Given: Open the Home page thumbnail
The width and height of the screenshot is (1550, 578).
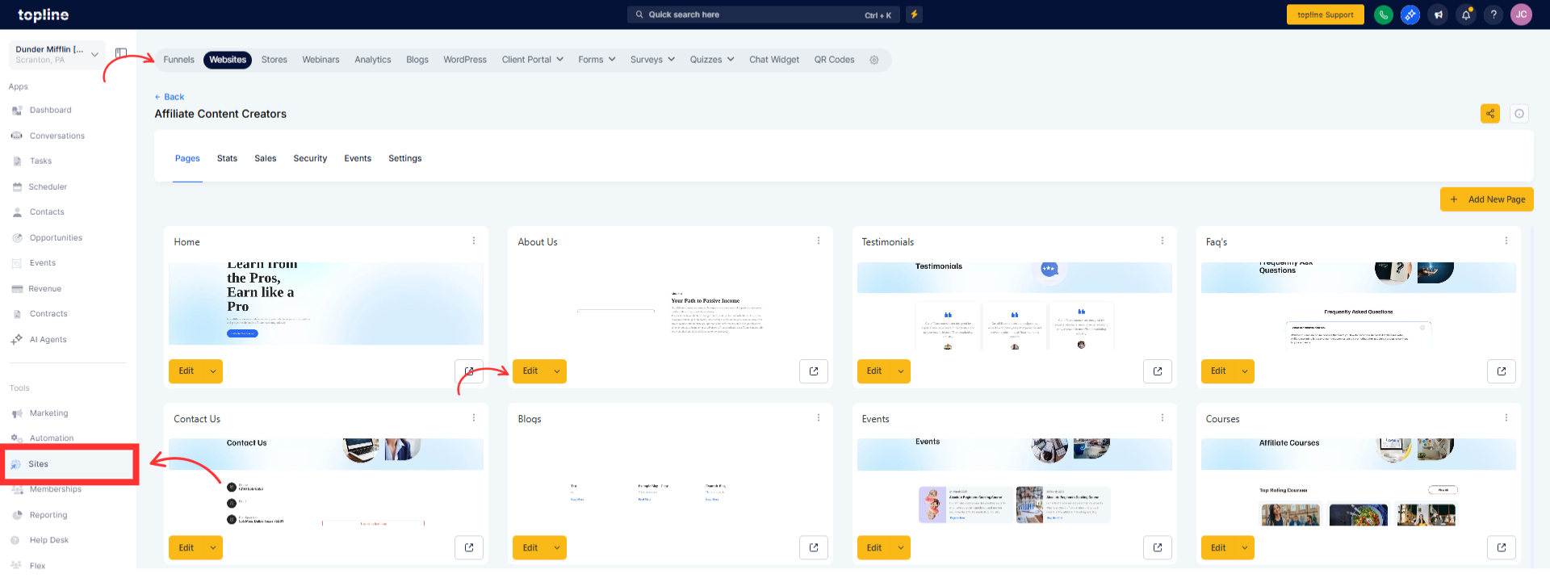Looking at the screenshot, I should pyautogui.click(x=326, y=304).
